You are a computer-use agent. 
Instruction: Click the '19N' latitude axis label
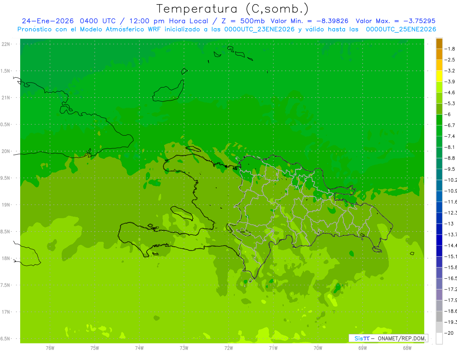tap(6, 205)
